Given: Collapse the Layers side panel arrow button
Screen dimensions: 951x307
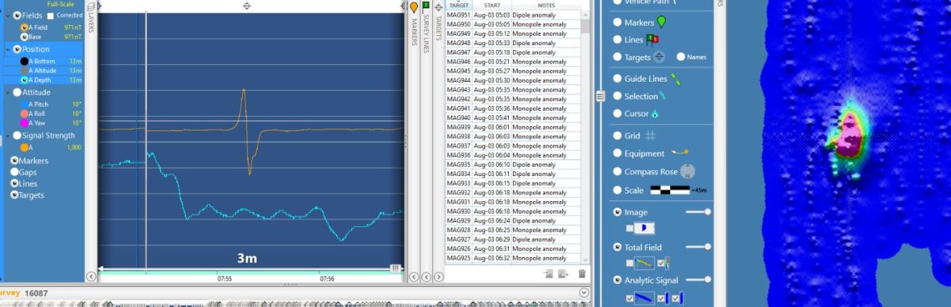Looking at the screenshot, I should coord(91,277).
